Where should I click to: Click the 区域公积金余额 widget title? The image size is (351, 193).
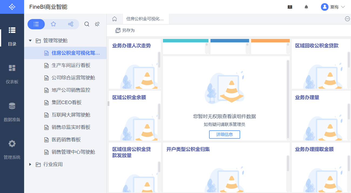coord(129,98)
